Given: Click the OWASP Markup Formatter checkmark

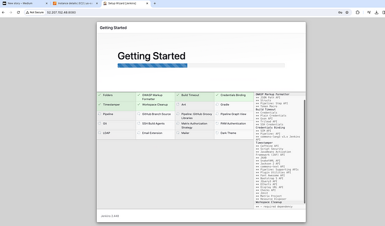Looking at the screenshot, I should 139,95.
